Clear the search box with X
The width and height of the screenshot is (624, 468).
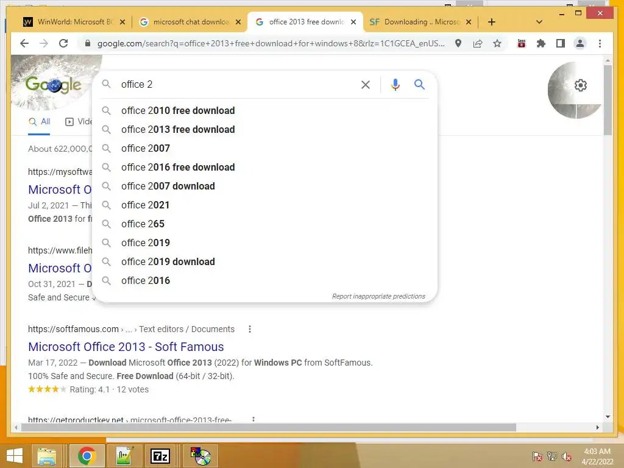pos(366,84)
